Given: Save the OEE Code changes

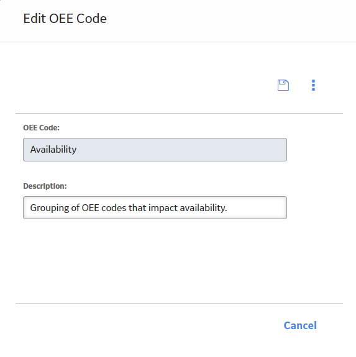Looking at the screenshot, I should point(283,85).
